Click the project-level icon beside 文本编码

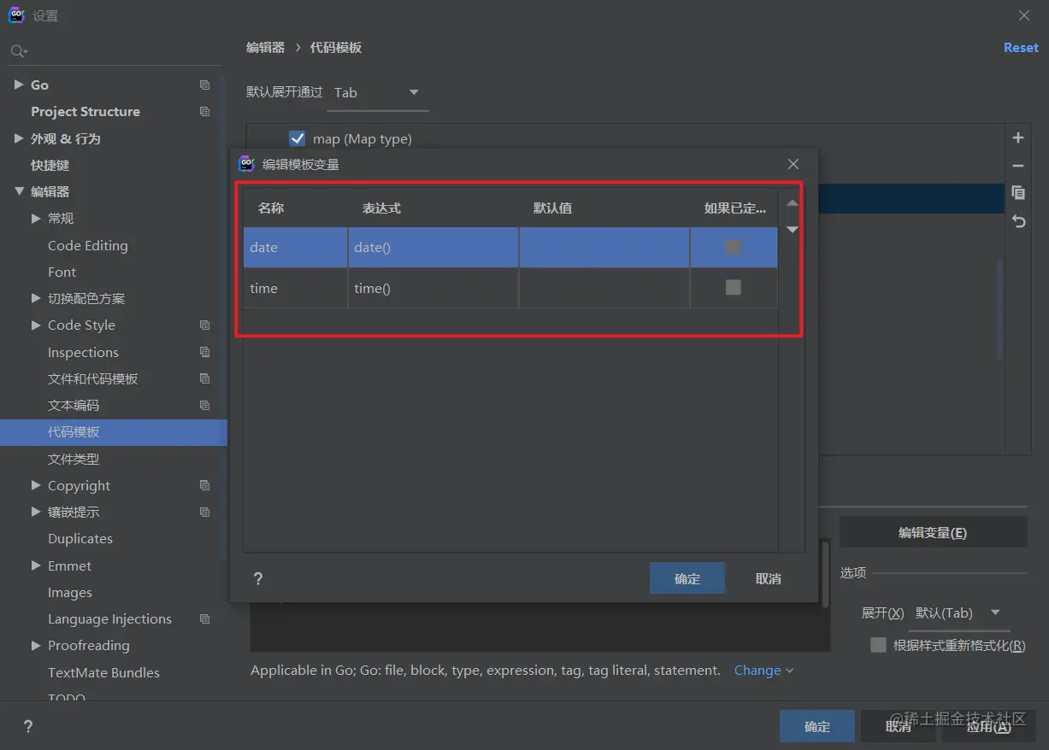click(x=204, y=405)
